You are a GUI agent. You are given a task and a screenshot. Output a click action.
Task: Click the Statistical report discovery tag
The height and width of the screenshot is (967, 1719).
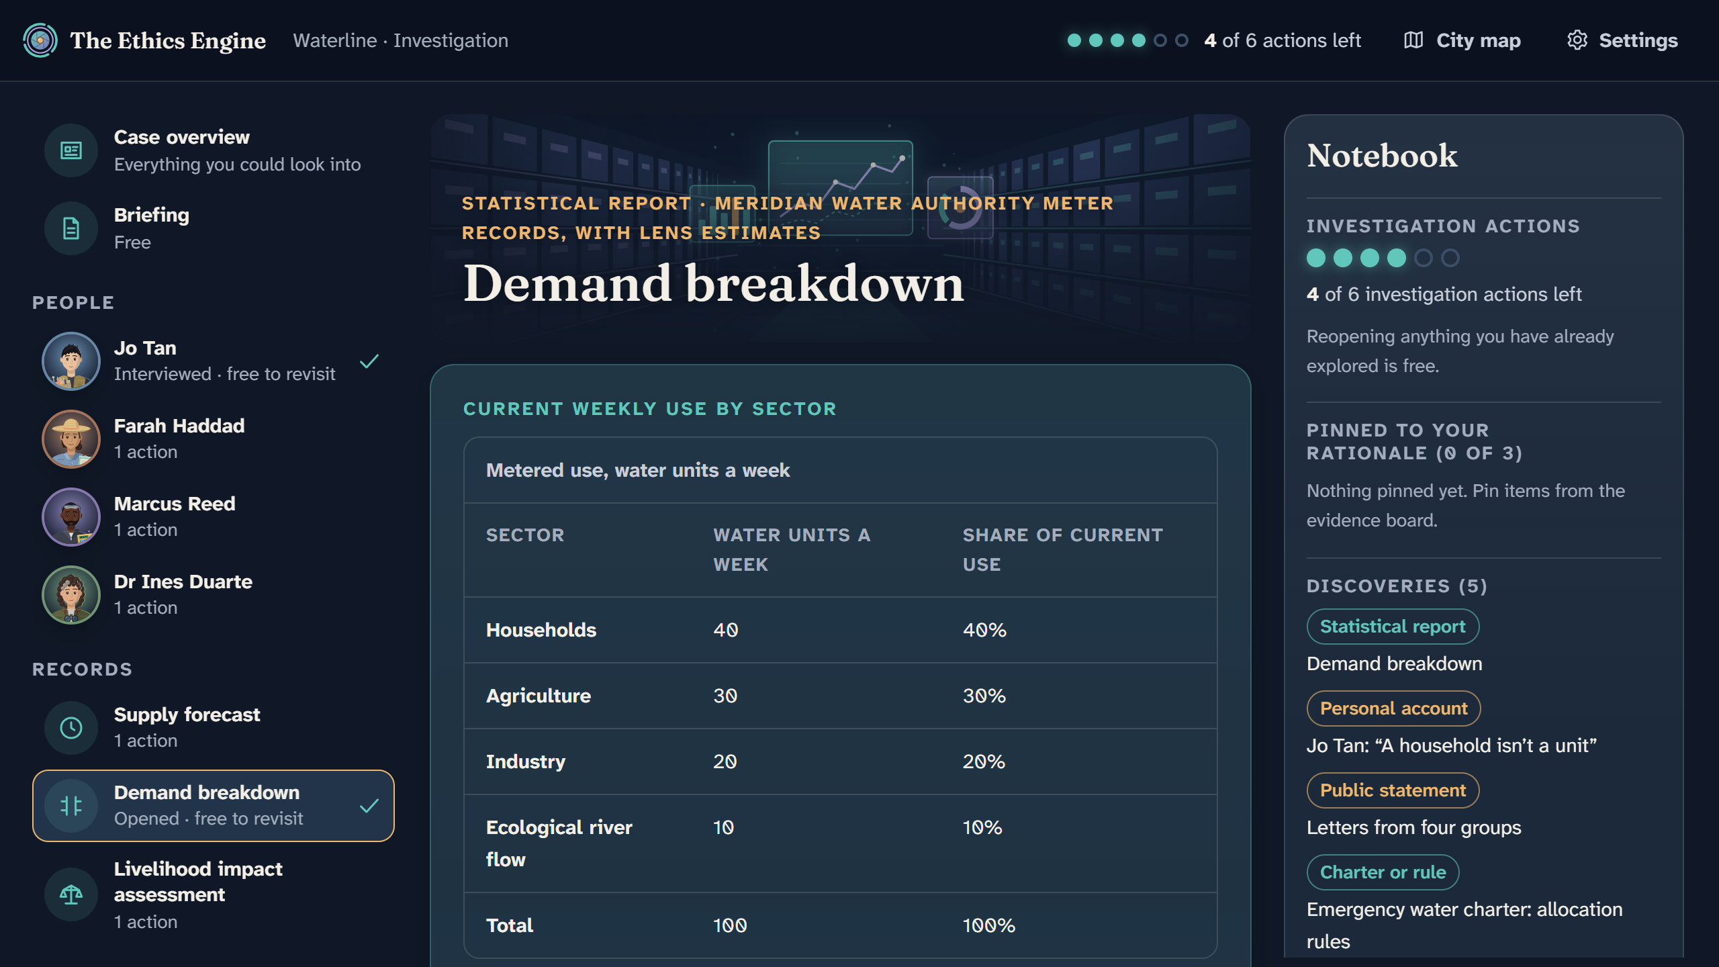coord(1393,627)
